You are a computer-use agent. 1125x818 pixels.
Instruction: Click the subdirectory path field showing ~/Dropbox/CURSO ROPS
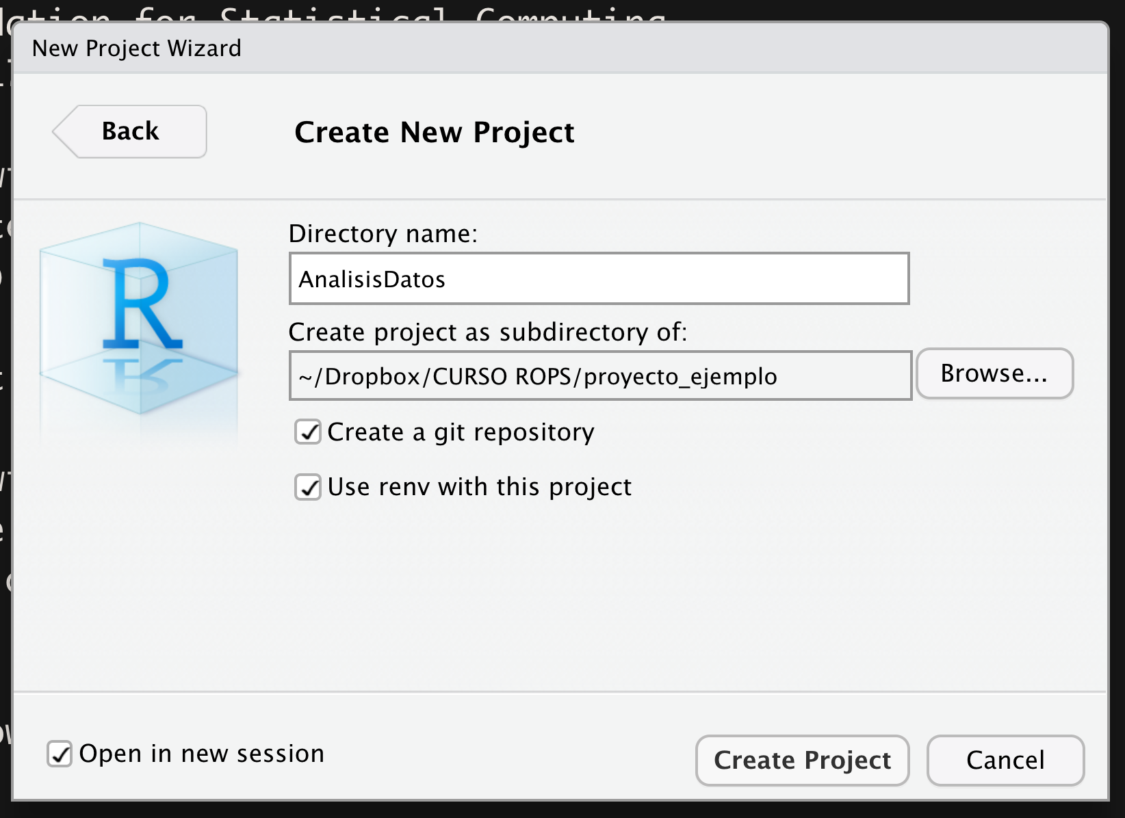pyautogui.click(x=600, y=375)
